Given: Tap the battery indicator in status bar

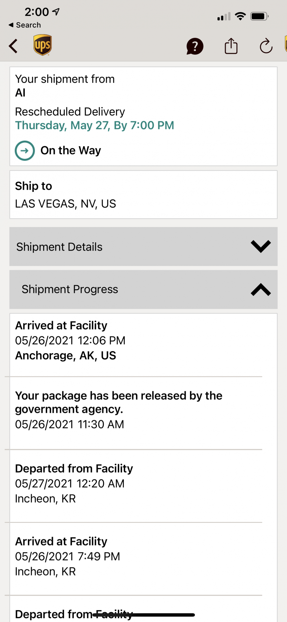Looking at the screenshot, I should (259, 16).
